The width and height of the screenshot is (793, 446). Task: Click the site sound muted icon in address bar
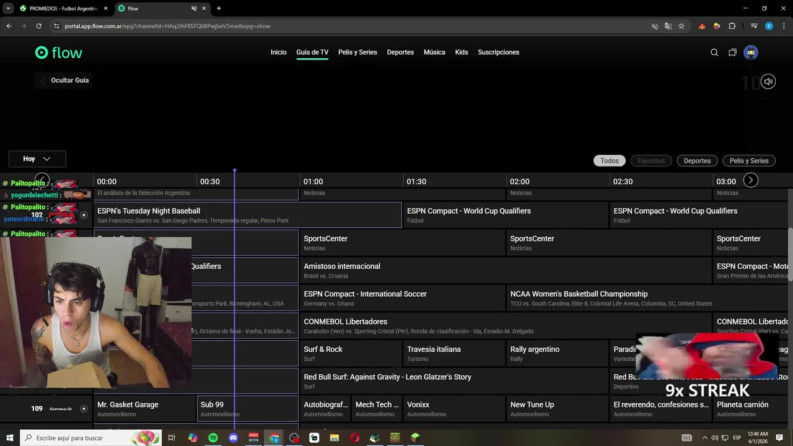pyautogui.click(x=655, y=26)
